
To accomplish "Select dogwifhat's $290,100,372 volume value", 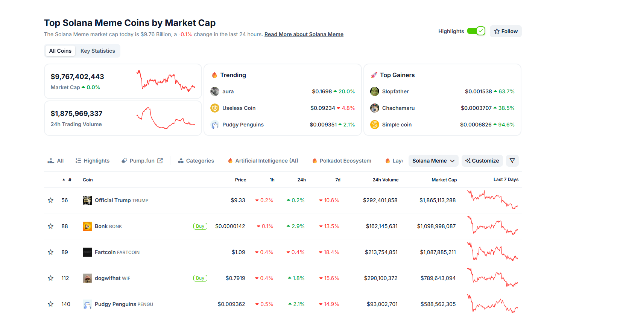I will coord(381,278).
